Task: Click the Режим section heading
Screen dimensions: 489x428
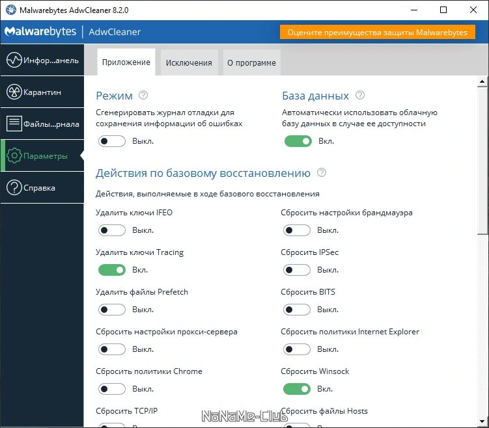Action: click(114, 96)
